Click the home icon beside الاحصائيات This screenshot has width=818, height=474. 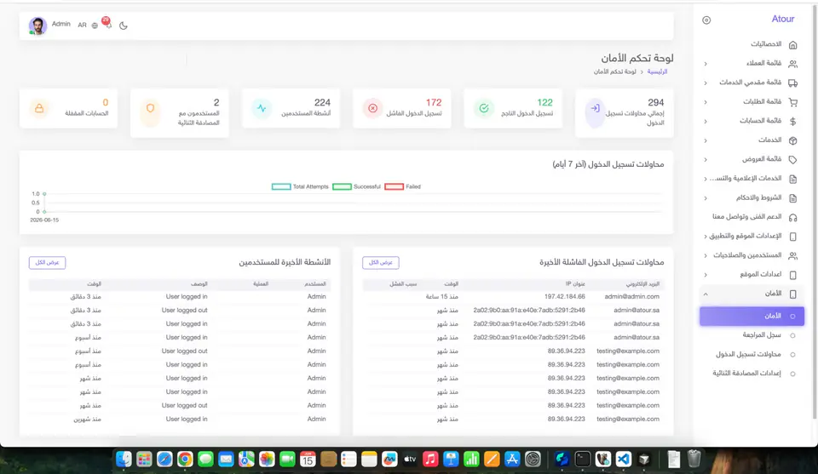point(793,45)
